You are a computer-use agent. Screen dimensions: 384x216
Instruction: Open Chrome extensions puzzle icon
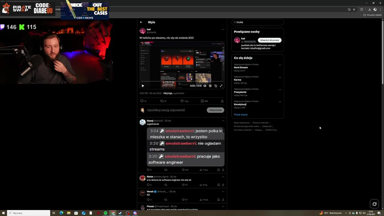[361, 9]
